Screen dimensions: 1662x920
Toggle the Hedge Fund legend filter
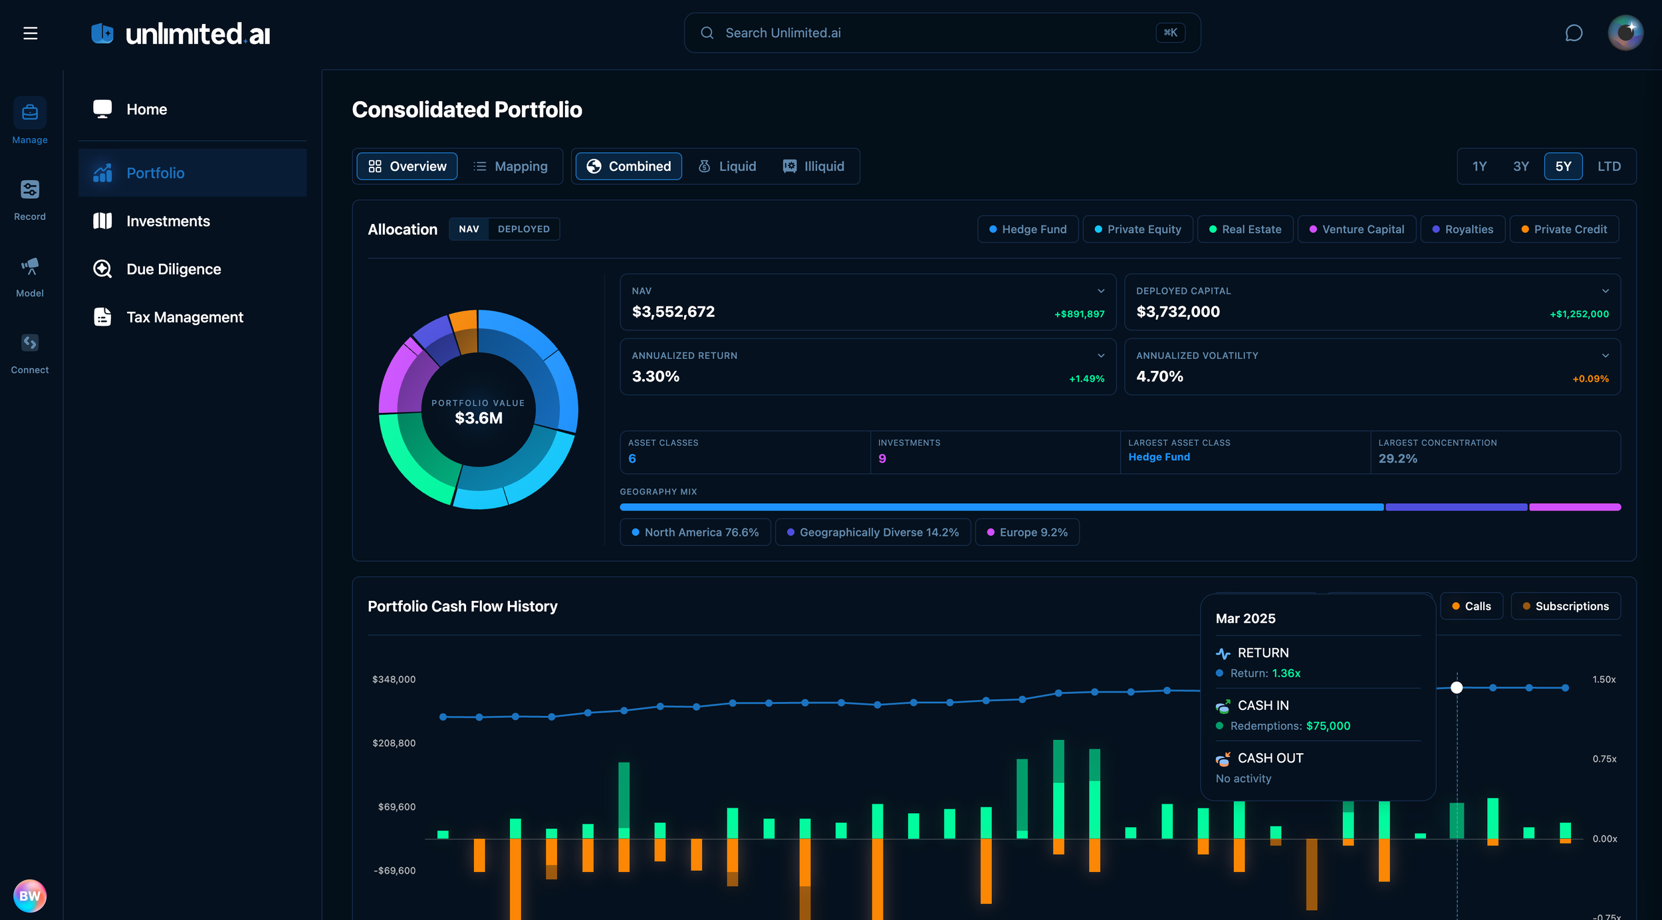[x=1027, y=229]
